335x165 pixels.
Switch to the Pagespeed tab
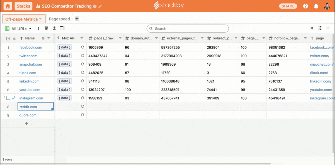(59, 19)
